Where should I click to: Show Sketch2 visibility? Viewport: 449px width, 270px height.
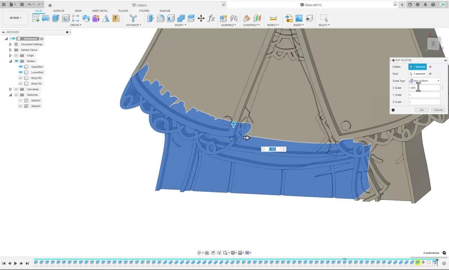point(21,100)
